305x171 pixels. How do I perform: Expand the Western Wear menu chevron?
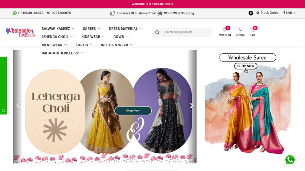pos(131,45)
